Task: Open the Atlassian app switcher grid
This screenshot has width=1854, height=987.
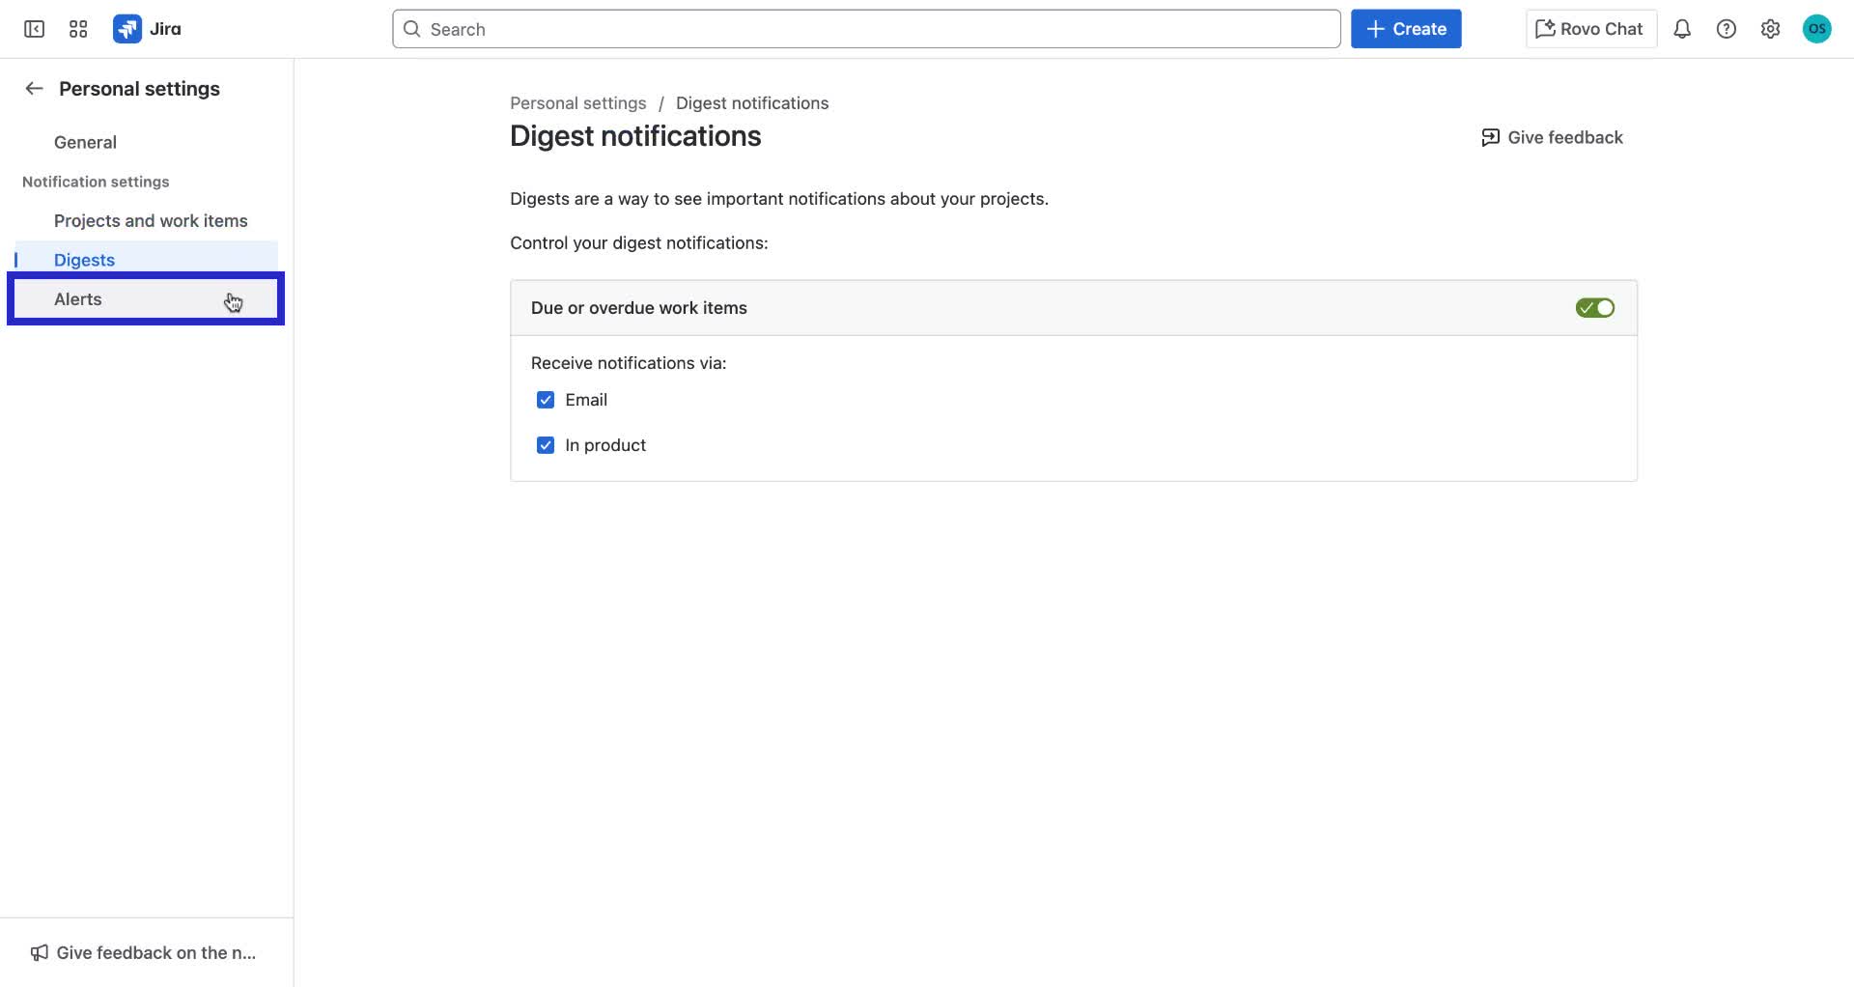Action: (77, 28)
